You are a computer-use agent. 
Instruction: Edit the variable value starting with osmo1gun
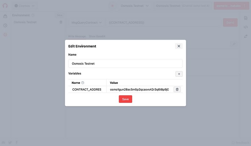pyautogui.click(x=139, y=89)
